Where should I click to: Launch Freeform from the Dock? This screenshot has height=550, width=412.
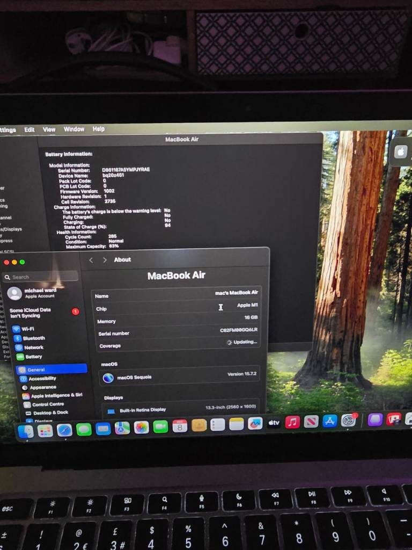point(255,423)
